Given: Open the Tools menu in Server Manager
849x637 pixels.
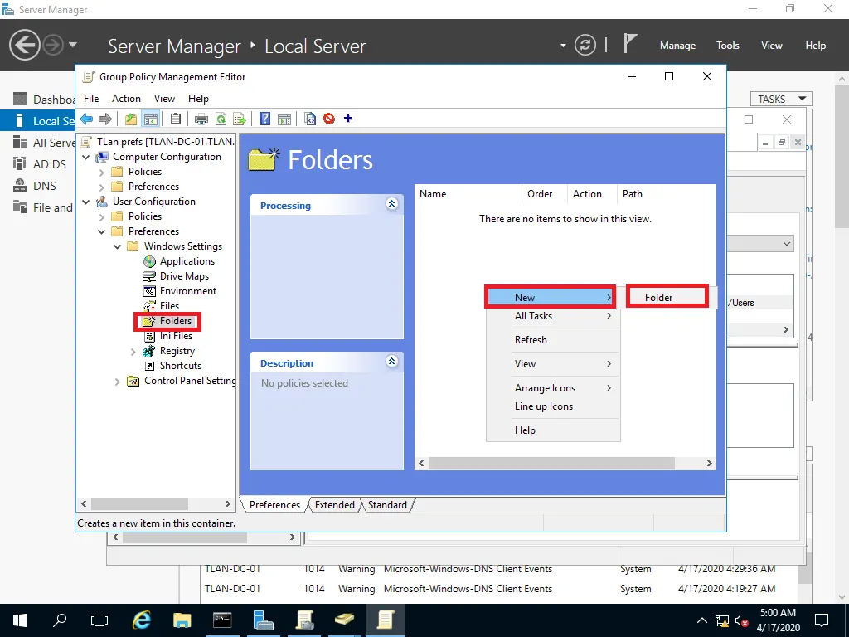Looking at the screenshot, I should point(727,46).
